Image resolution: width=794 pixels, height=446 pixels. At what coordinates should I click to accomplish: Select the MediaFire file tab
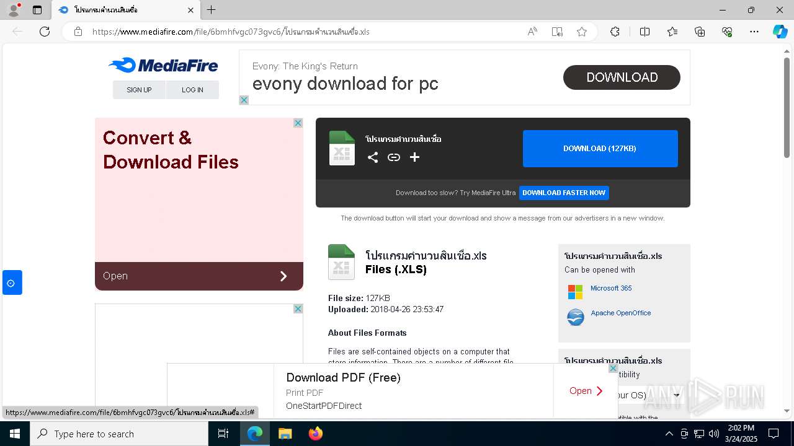pyautogui.click(x=127, y=10)
